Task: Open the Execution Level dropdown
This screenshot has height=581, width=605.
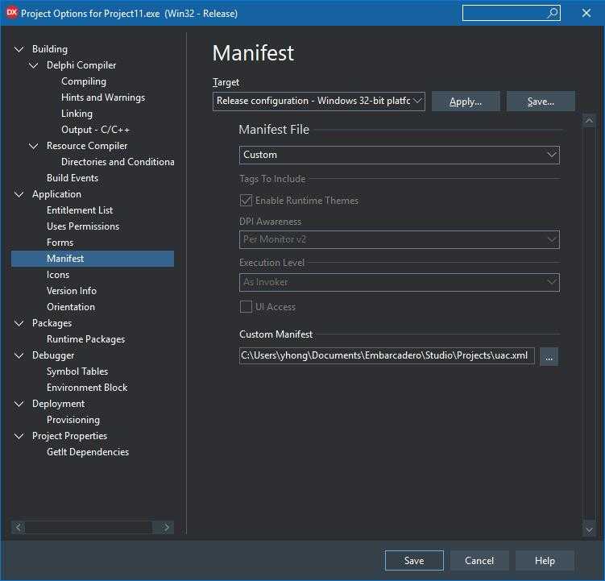Action: [399, 282]
